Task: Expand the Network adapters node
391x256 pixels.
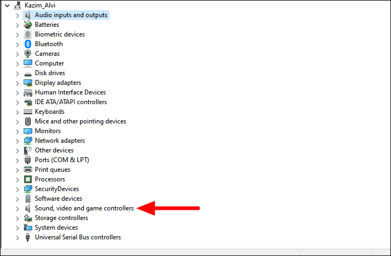Action: (x=17, y=141)
